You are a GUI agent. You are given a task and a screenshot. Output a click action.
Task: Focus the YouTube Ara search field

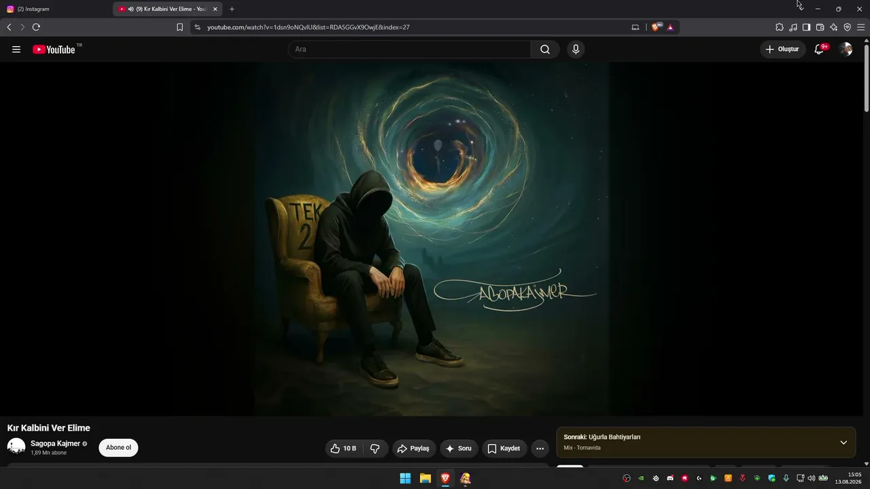point(409,50)
